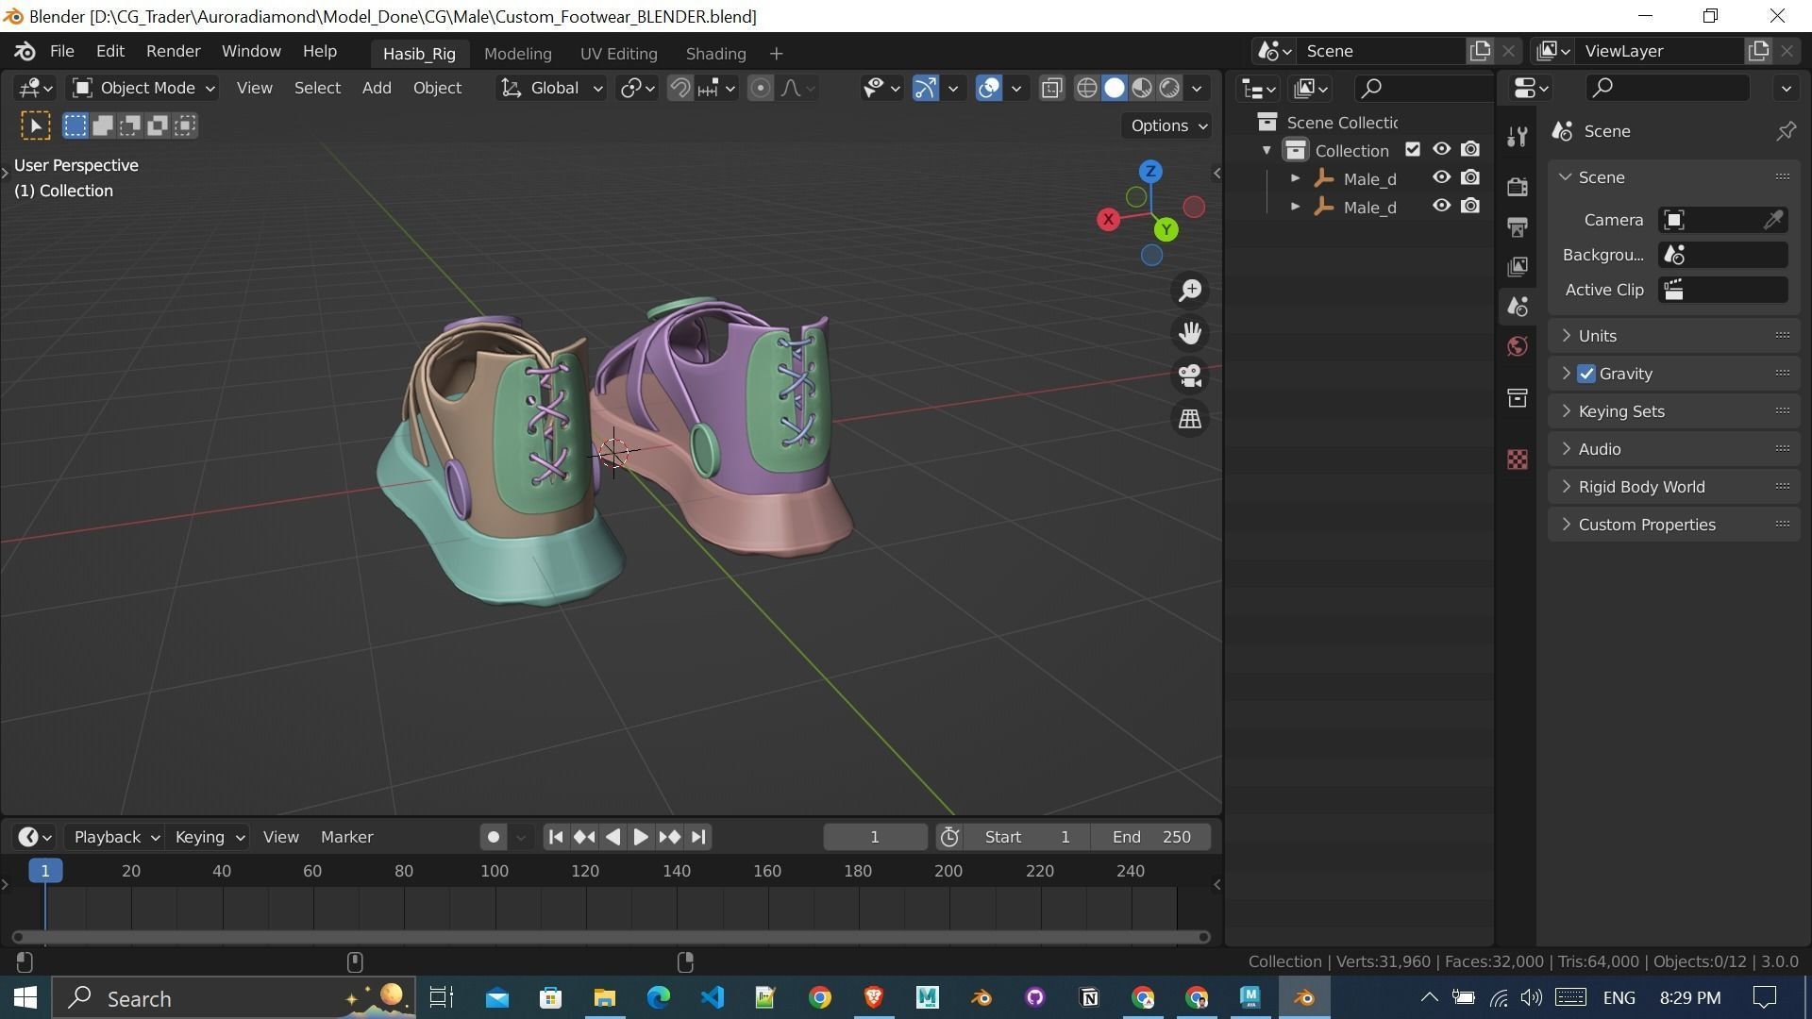Open the Render menu
This screenshot has width=1812, height=1019.
pyautogui.click(x=173, y=51)
